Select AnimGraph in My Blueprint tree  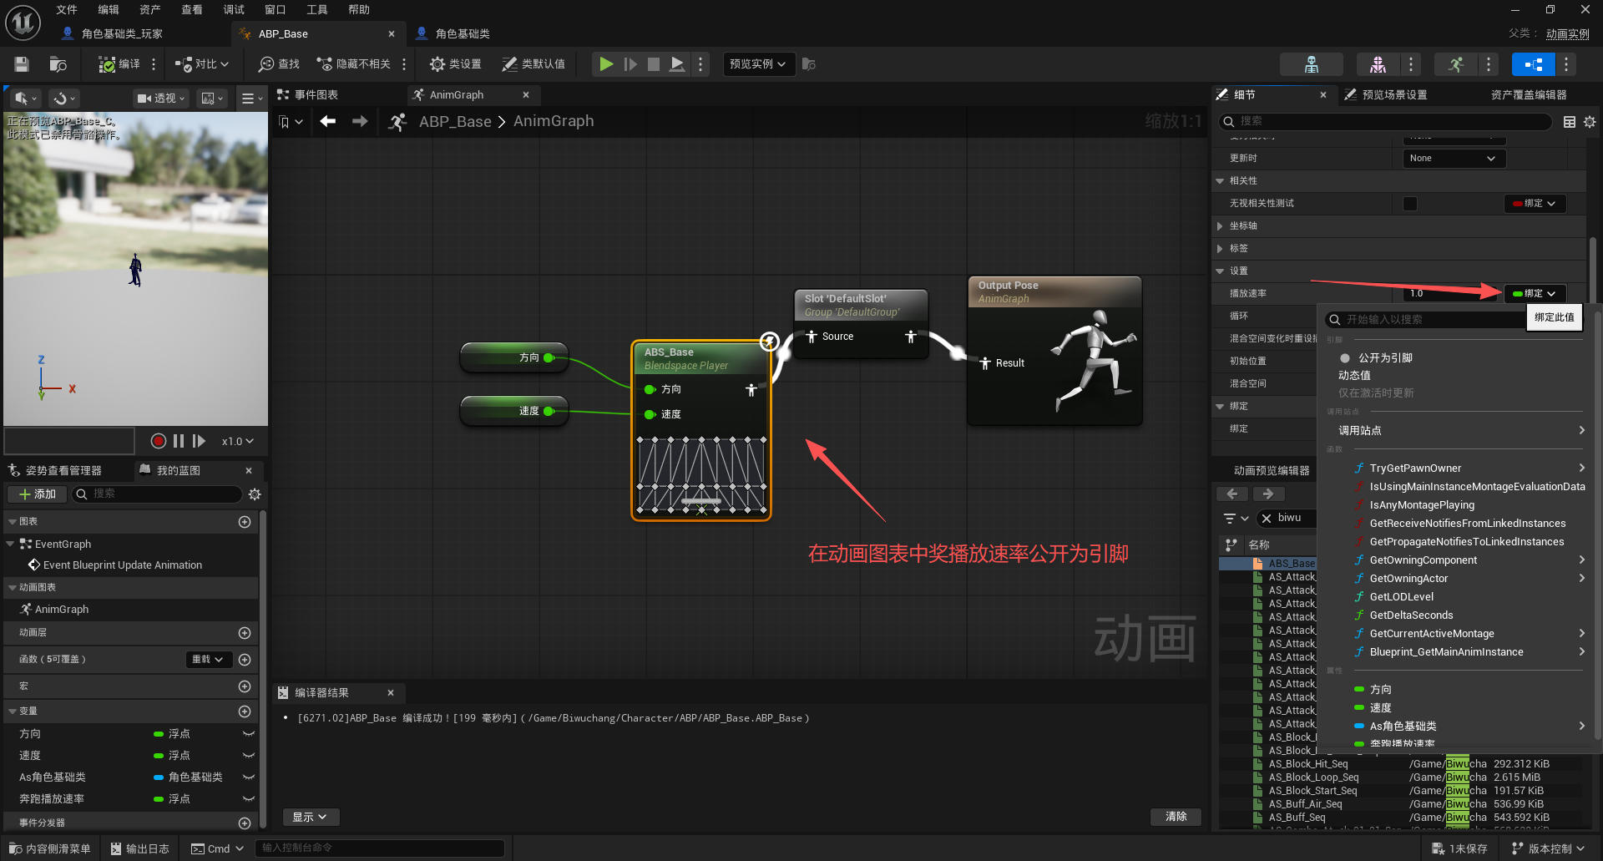click(x=62, y=610)
